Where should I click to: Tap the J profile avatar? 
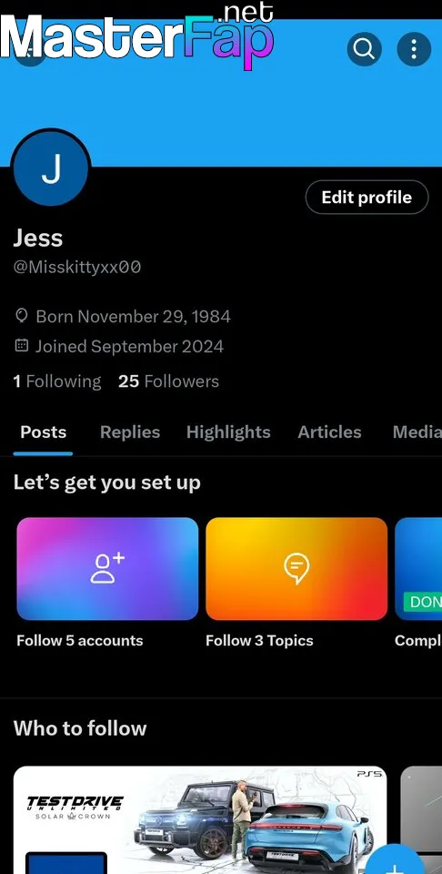(51, 168)
